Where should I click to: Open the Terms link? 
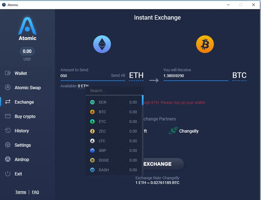click(21, 192)
